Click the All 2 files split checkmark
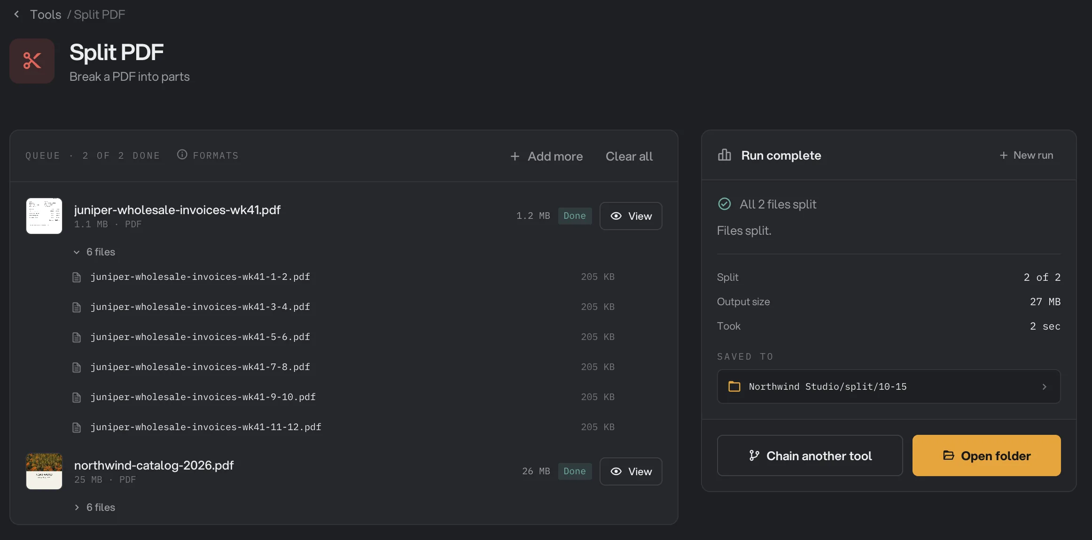Viewport: 1092px width, 540px height. (724, 204)
